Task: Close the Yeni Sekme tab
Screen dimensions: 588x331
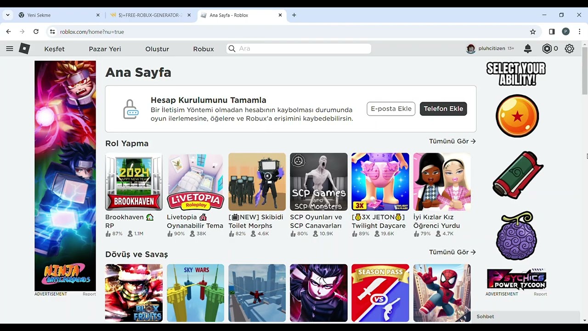Action: pos(98,15)
